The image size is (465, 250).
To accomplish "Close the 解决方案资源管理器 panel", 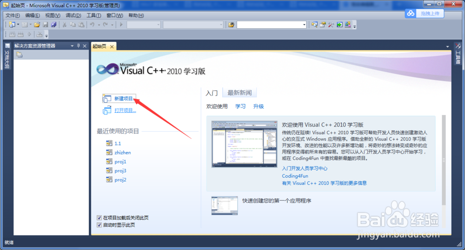I will [85, 46].
